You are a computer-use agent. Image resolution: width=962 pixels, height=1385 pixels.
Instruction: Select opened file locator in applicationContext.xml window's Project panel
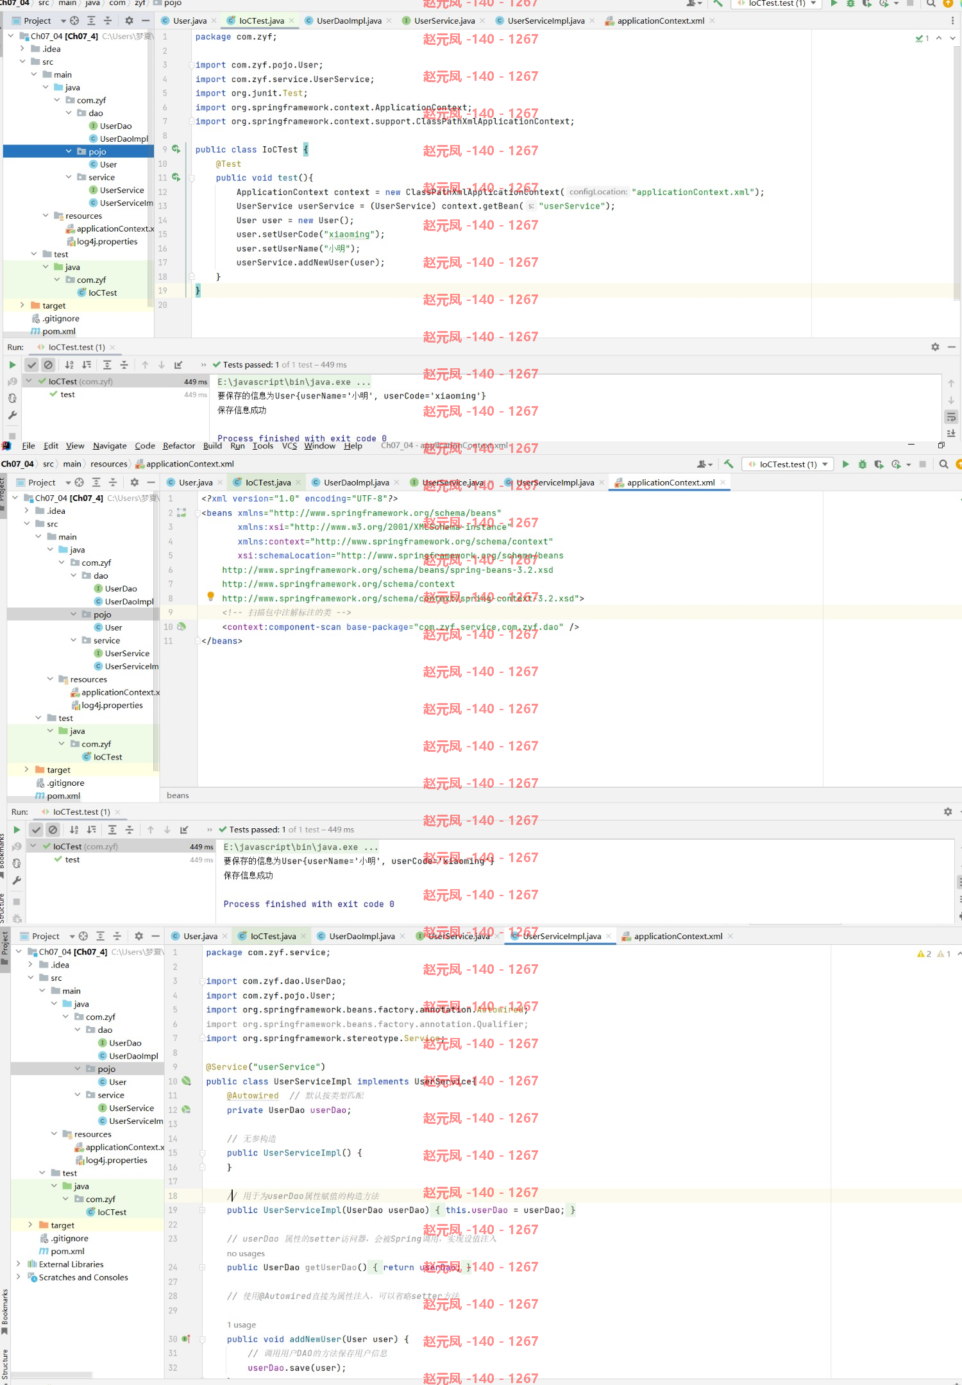[79, 482]
